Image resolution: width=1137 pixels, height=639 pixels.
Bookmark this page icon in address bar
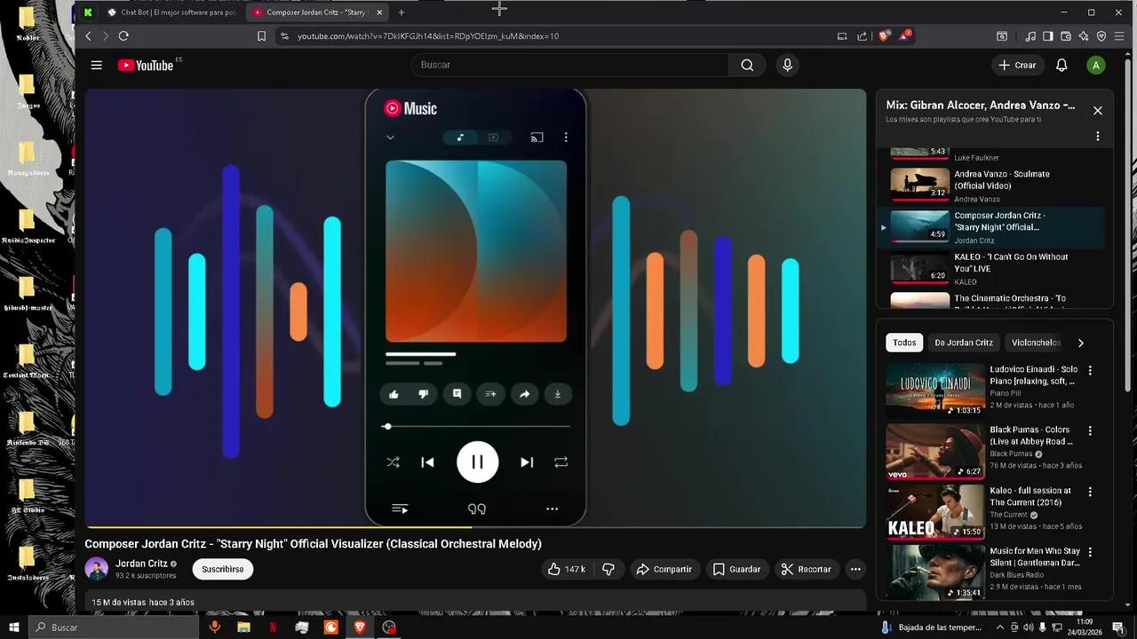pyautogui.click(x=261, y=36)
